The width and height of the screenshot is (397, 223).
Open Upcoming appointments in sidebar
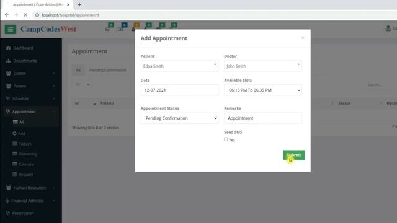click(x=27, y=154)
